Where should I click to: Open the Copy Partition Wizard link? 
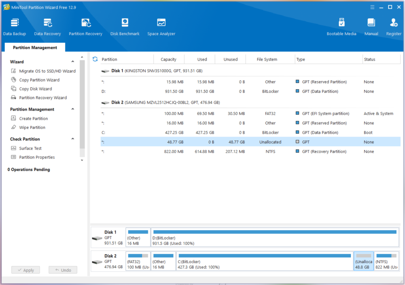coord(39,80)
